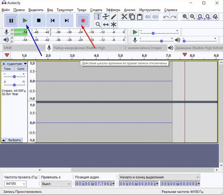223x195 pixels.
Task: Click the horizontal scrollbar thumb
Action: click(x=143, y=170)
